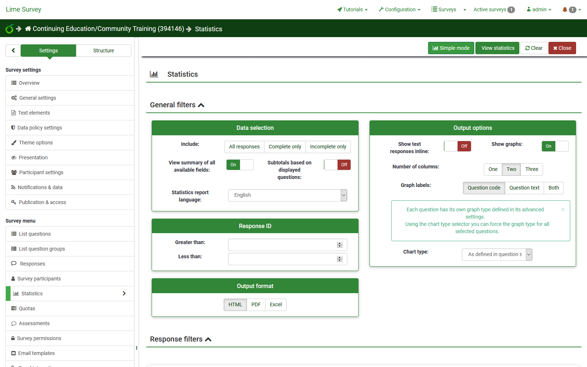Click the home icon beside the survey name
The height and width of the screenshot is (367, 587).
point(28,29)
